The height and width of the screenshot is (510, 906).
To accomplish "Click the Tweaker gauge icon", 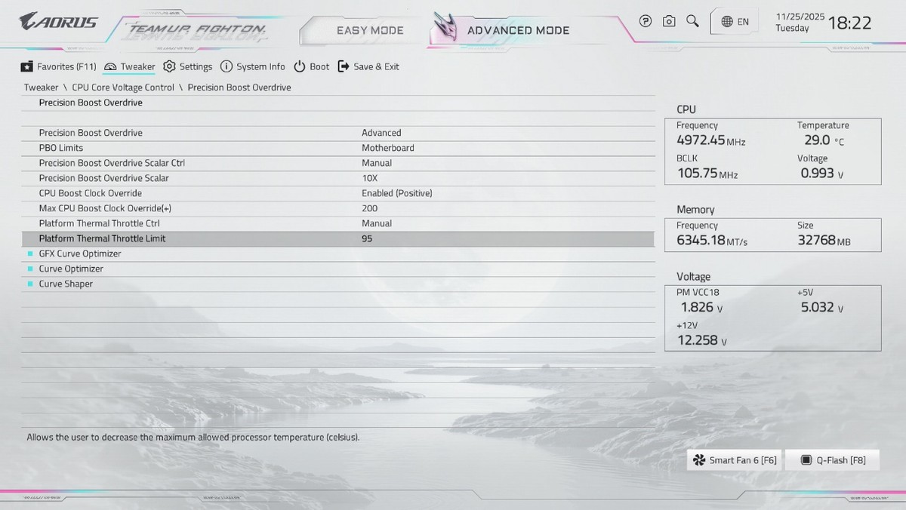I will click(110, 66).
